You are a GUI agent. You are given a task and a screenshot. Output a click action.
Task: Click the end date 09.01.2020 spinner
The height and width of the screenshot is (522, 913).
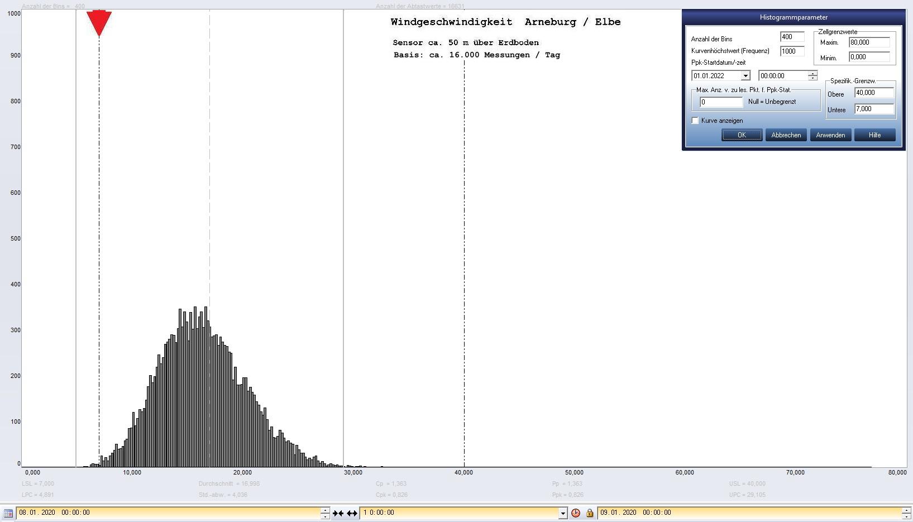[906, 513]
